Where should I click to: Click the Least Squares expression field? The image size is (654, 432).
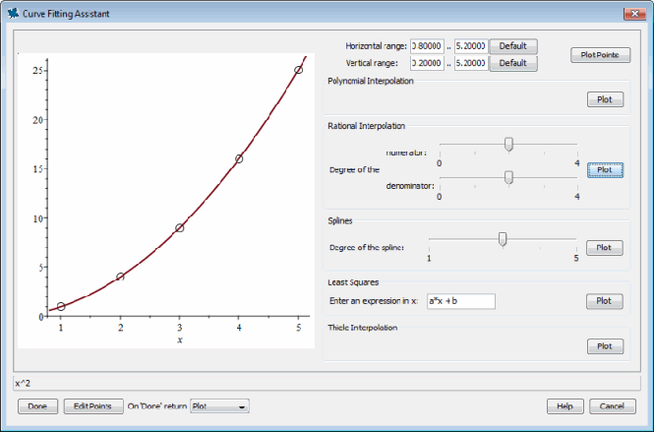click(x=459, y=301)
